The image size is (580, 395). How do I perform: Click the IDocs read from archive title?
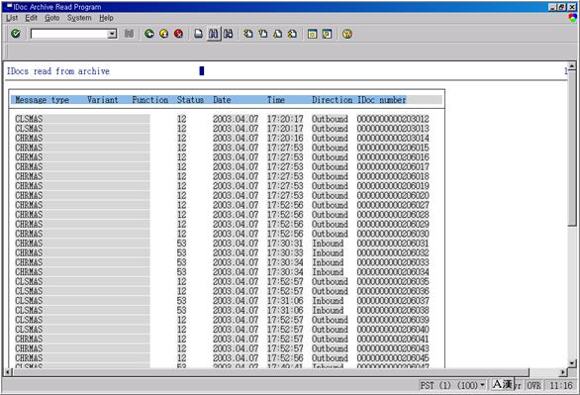[58, 71]
